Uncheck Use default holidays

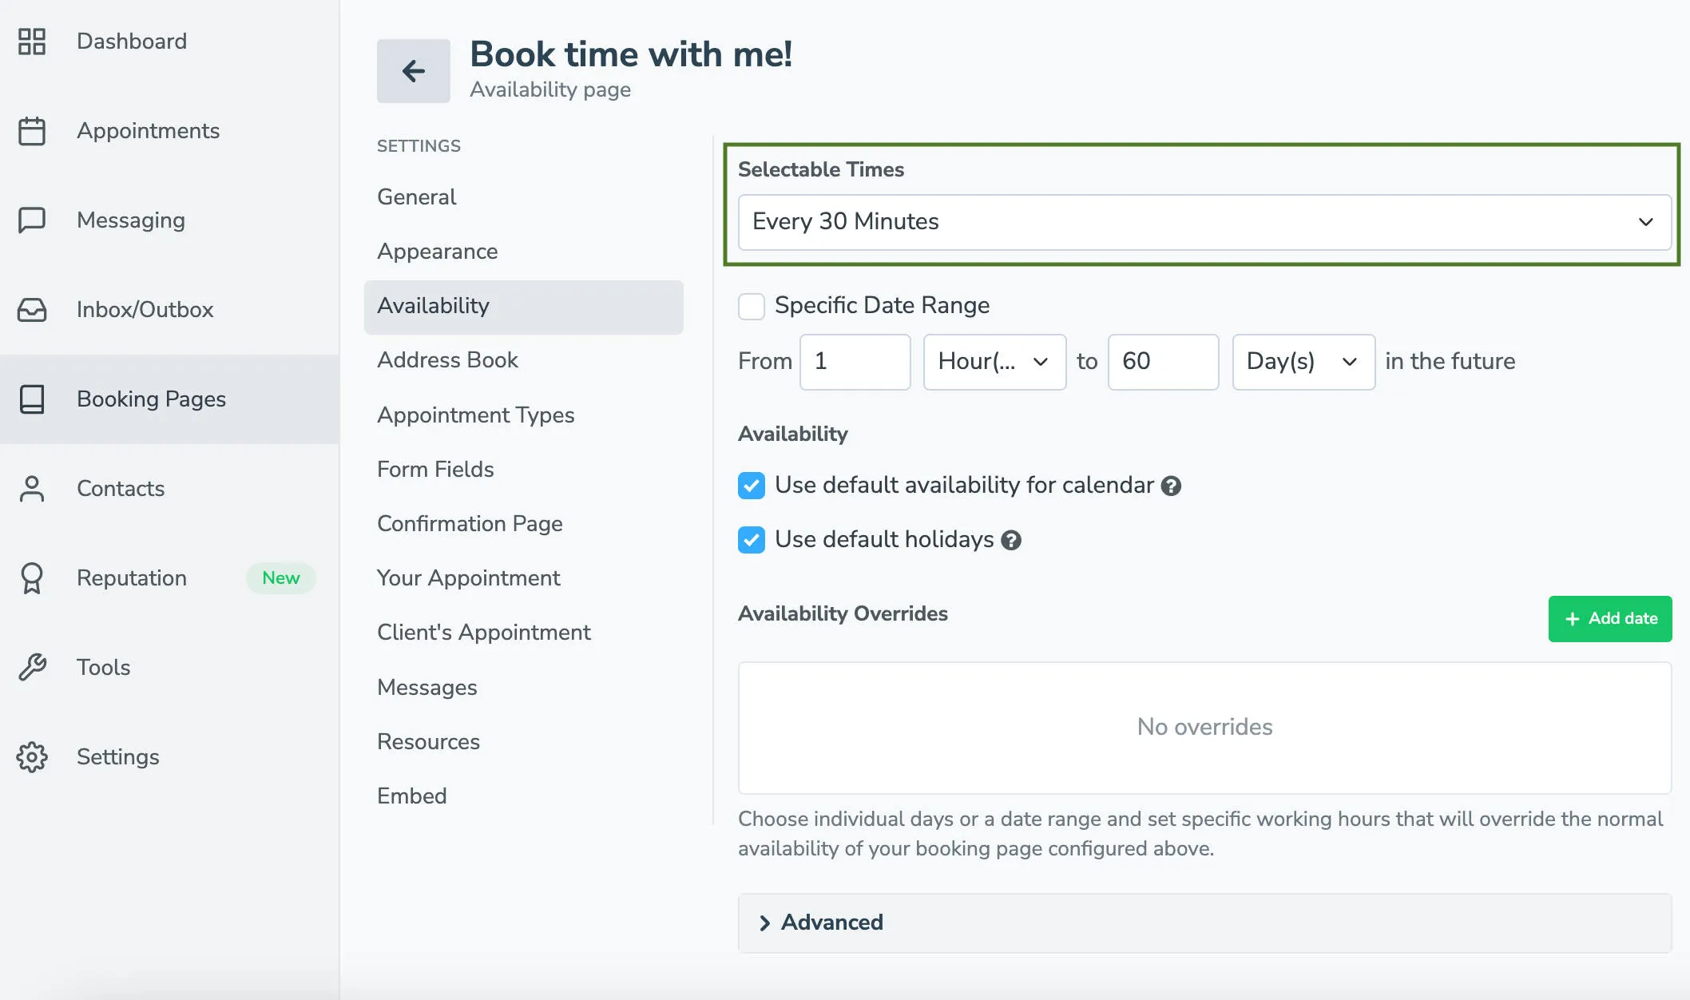point(751,540)
